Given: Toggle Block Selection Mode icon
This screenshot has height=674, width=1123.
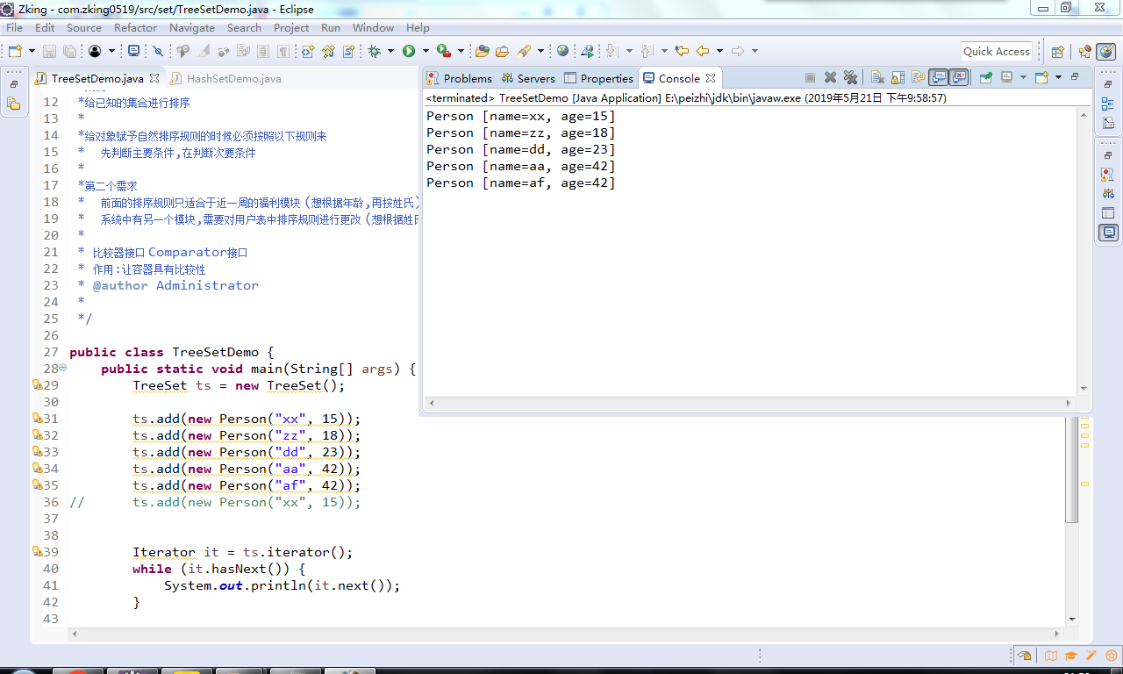Looking at the screenshot, I should [x=263, y=51].
